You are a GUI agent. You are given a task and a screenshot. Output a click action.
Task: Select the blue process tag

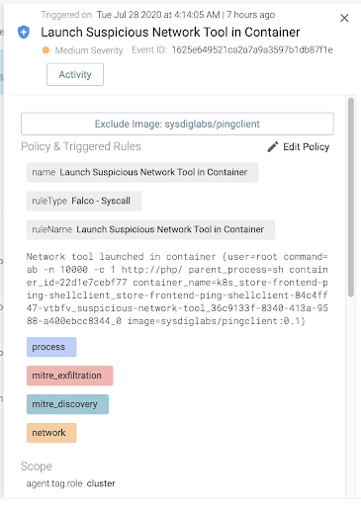51,347
